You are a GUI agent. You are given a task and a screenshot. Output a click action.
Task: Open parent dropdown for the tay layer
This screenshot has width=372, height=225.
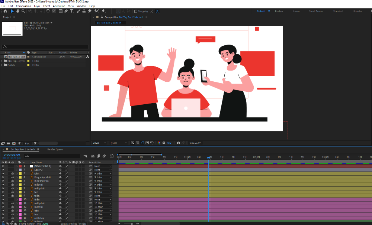click(x=103, y=214)
